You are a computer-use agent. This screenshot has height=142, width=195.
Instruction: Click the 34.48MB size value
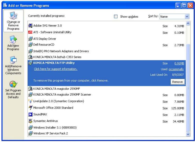tap(178, 121)
